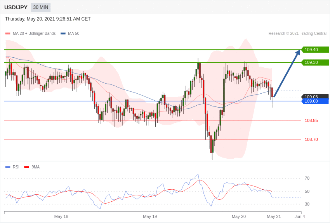Click the RSI 50 axis value

[307, 191]
